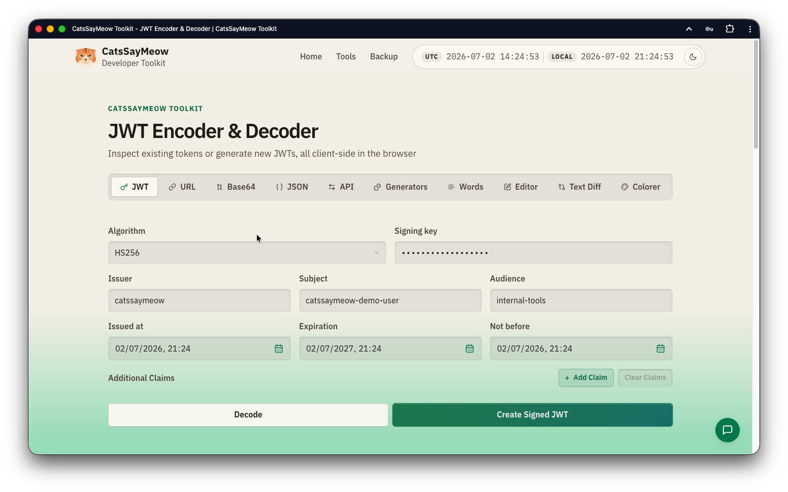This screenshot has width=788, height=492.
Task: Click the LOCAL time badge
Action: pyautogui.click(x=562, y=57)
